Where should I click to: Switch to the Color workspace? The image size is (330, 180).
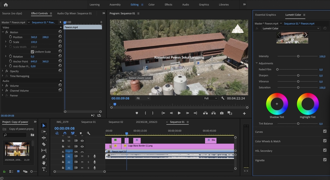[x=152, y=4]
